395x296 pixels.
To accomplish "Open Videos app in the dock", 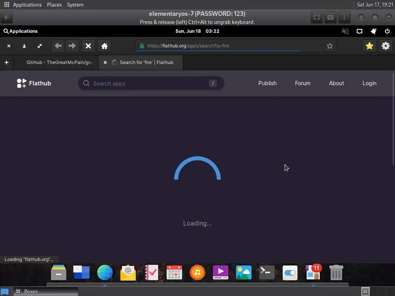I will pos(221,272).
